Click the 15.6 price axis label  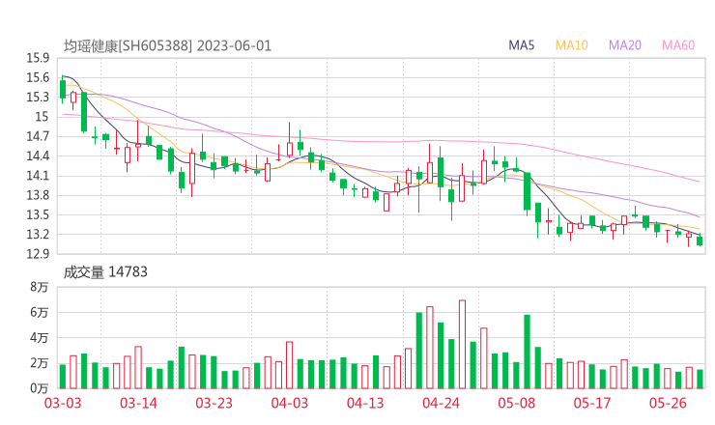pos(38,78)
